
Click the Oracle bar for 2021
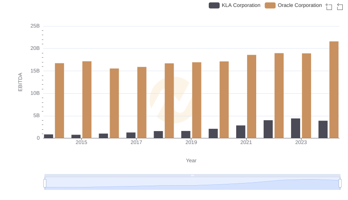click(x=251, y=97)
